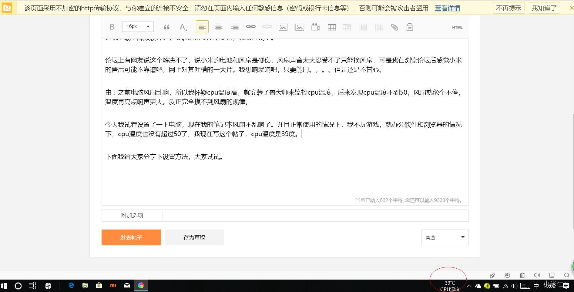Click the 发表帖子 button to publish
Screen dimensions: 574x292
click(131, 237)
